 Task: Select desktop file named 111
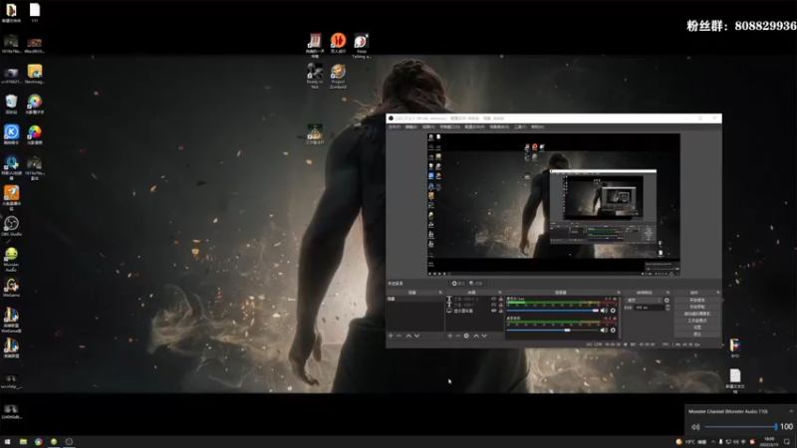click(x=35, y=13)
